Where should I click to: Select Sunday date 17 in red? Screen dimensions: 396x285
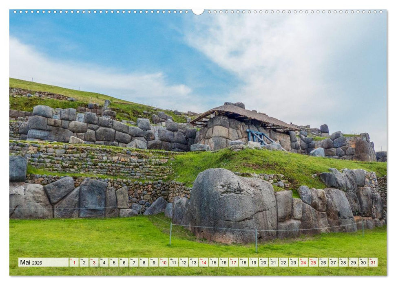[234, 263]
